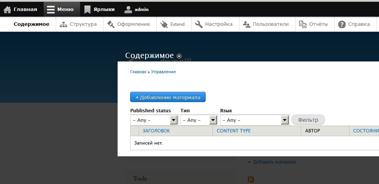Open the Тип filter dropdown
379x184 pixels.
[199, 120]
